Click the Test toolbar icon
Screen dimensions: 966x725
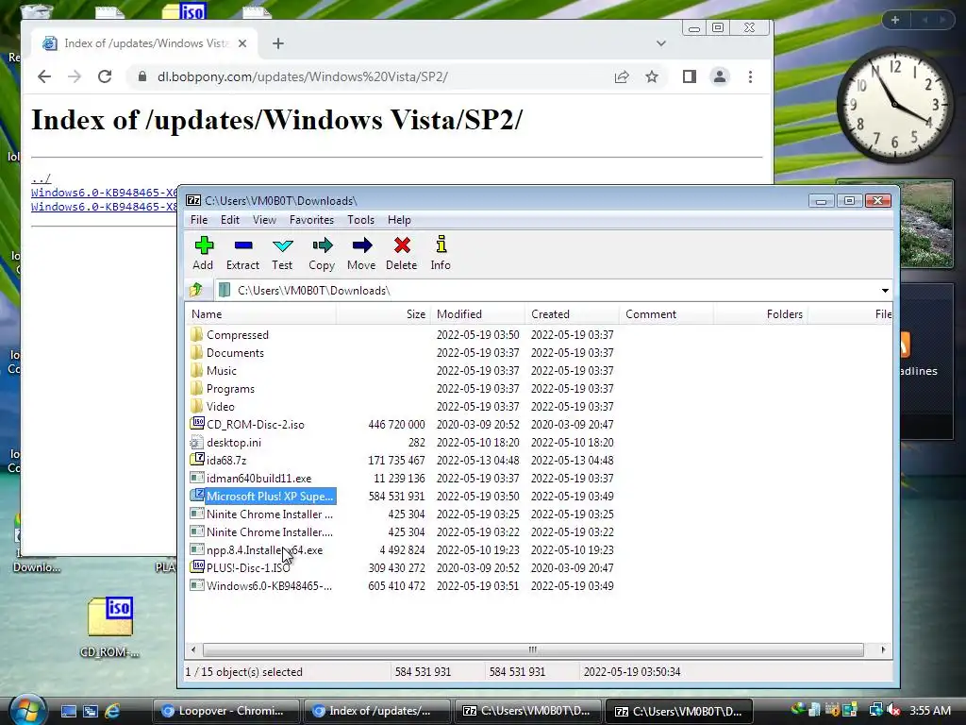(282, 253)
